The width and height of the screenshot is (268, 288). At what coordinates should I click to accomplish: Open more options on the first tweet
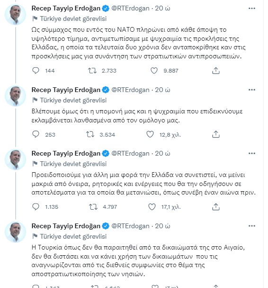tap(252, 8)
